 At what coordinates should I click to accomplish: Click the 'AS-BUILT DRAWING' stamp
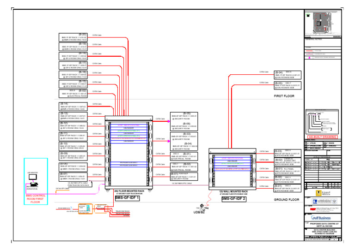tap(322, 137)
